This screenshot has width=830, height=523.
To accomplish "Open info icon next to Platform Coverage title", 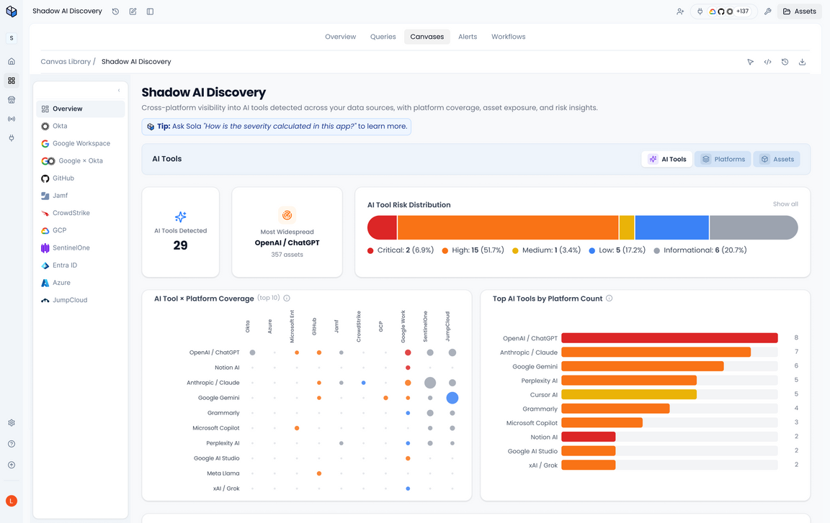I will point(286,299).
